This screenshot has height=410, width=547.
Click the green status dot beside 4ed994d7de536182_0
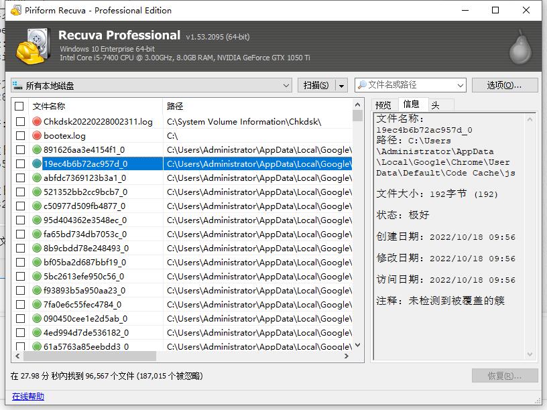pyautogui.click(x=37, y=332)
